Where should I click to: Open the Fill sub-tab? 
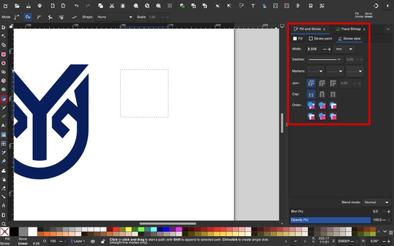pos(298,39)
